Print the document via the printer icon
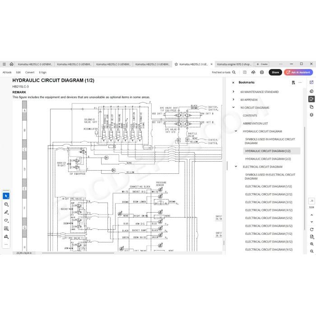316x316 pixels. (x=262, y=72)
